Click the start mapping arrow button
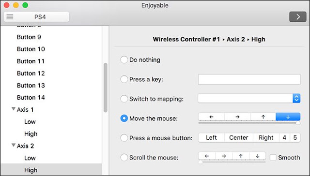The image size is (310, 176). 298,17
